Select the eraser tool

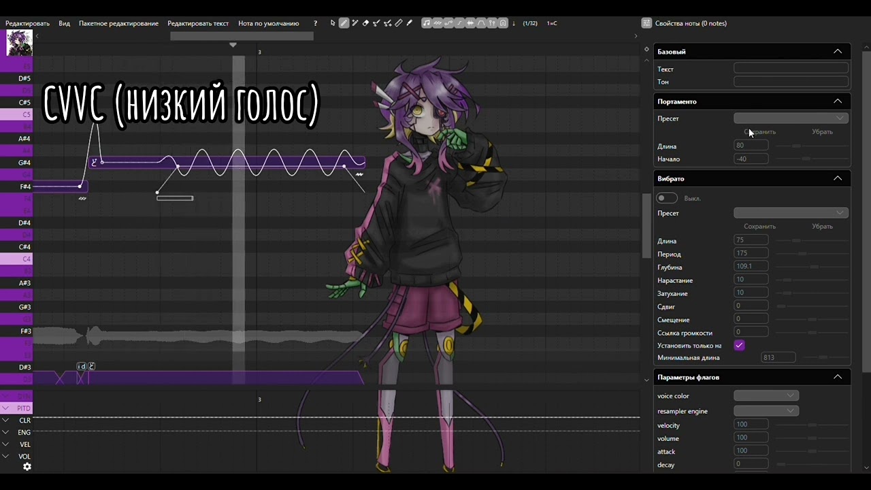click(x=365, y=23)
